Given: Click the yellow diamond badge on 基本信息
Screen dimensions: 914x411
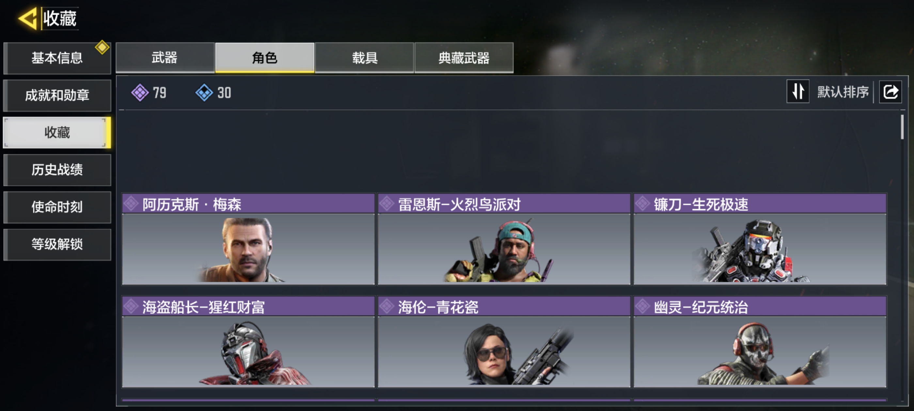Looking at the screenshot, I should click(102, 47).
